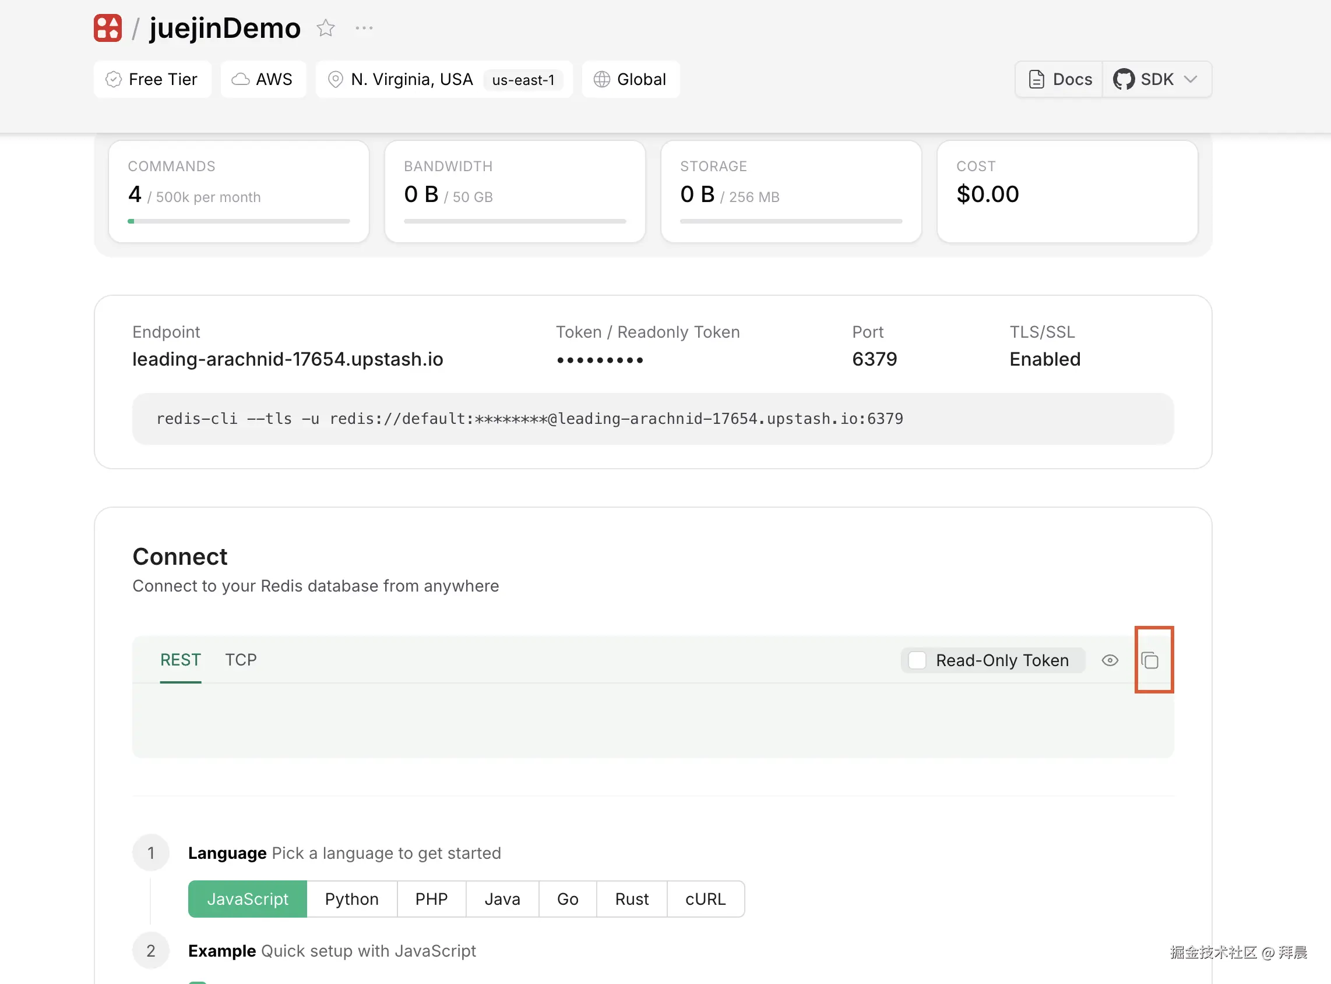Click the GitHub SDK icon

point(1124,79)
